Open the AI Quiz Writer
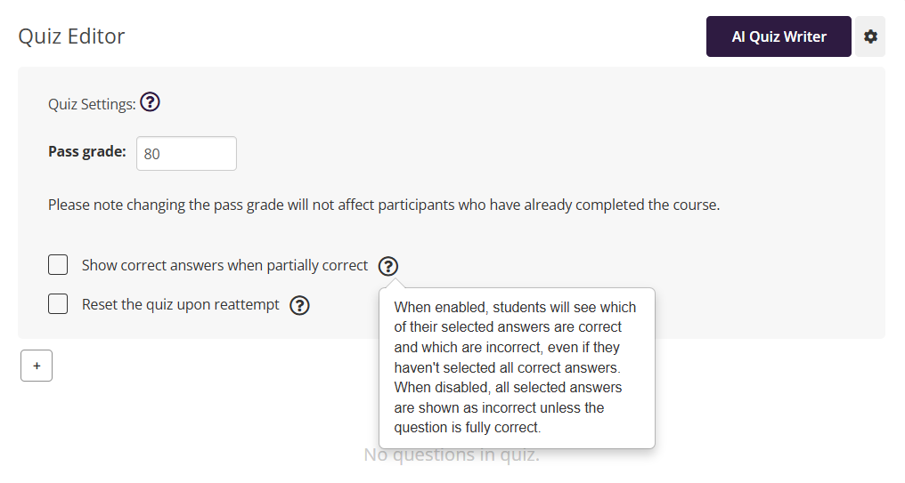The height and width of the screenshot is (483, 905). (x=779, y=36)
